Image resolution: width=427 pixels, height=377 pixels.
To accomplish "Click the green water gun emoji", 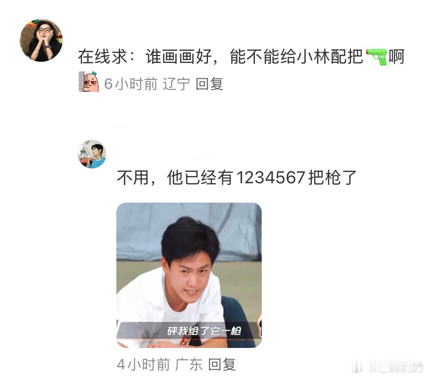I will [x=376, y=57].
